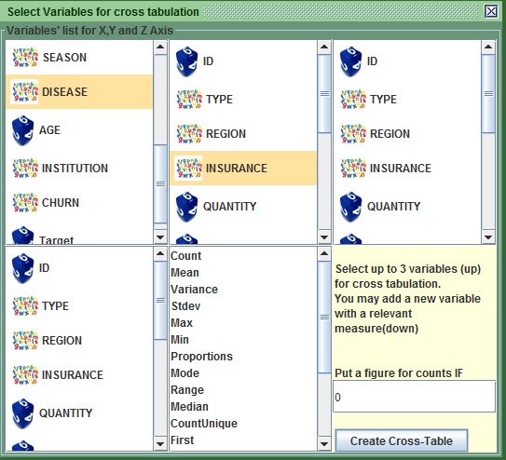Select the CHURN categorical icon
The height and width of the screenshot is (460, 506).
pos(25,203)
